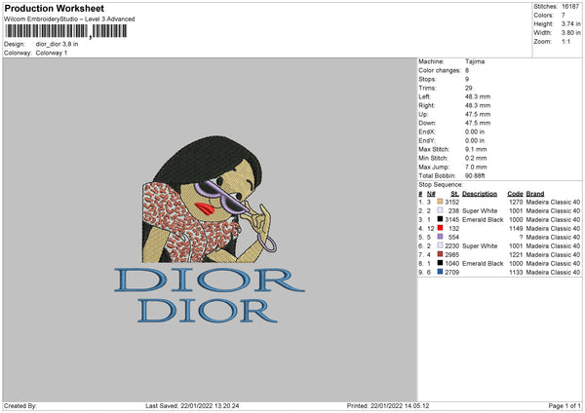Click the Total Bobbin value 90.88ft

(475, 175)
